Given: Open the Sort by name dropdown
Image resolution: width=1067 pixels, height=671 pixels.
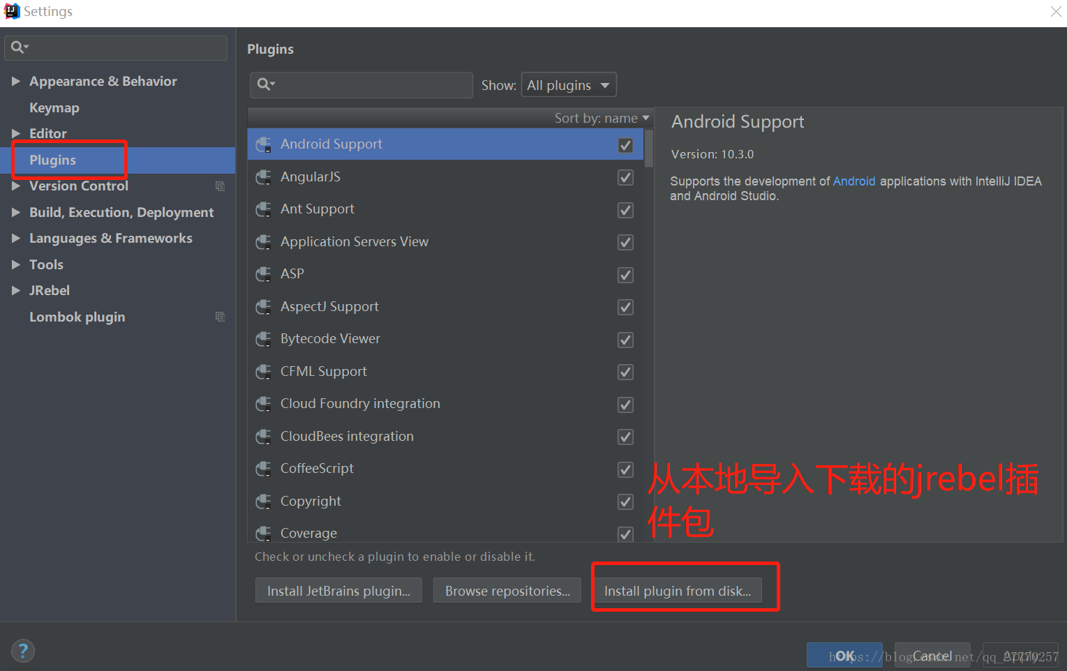Looking at the screenshot, I should click(x=602, y=118).
